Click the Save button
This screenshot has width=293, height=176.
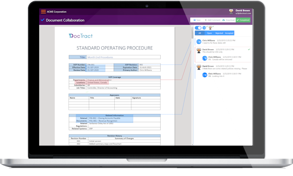click(197, 20)
